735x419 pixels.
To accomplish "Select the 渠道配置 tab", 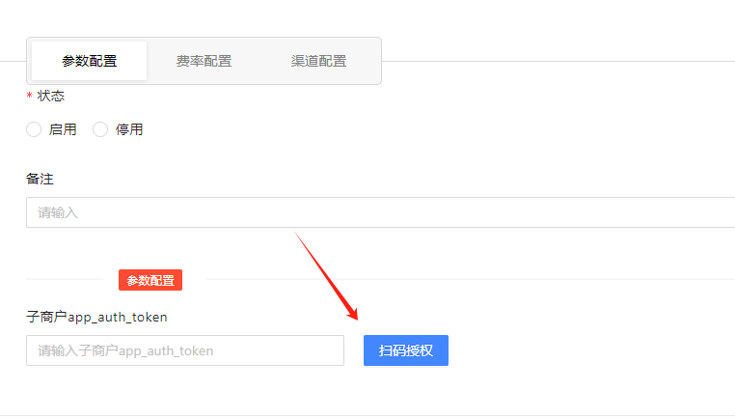I will 318,61.
